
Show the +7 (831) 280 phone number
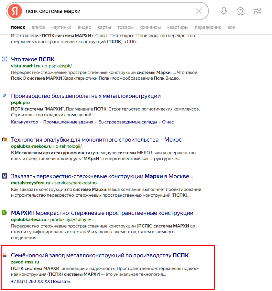coord(41,281)
